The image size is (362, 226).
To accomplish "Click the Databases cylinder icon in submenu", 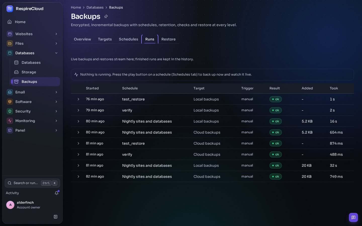I will [16, 63].
